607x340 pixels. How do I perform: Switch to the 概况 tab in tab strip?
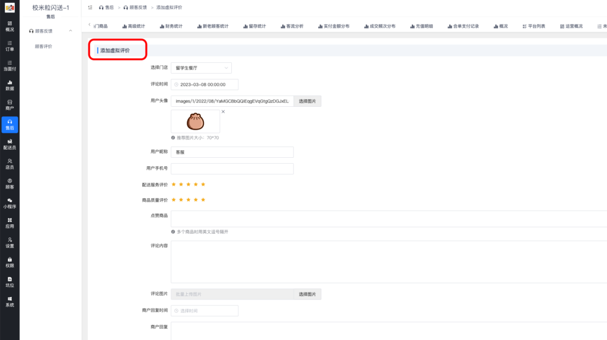[x=500, y=26]
